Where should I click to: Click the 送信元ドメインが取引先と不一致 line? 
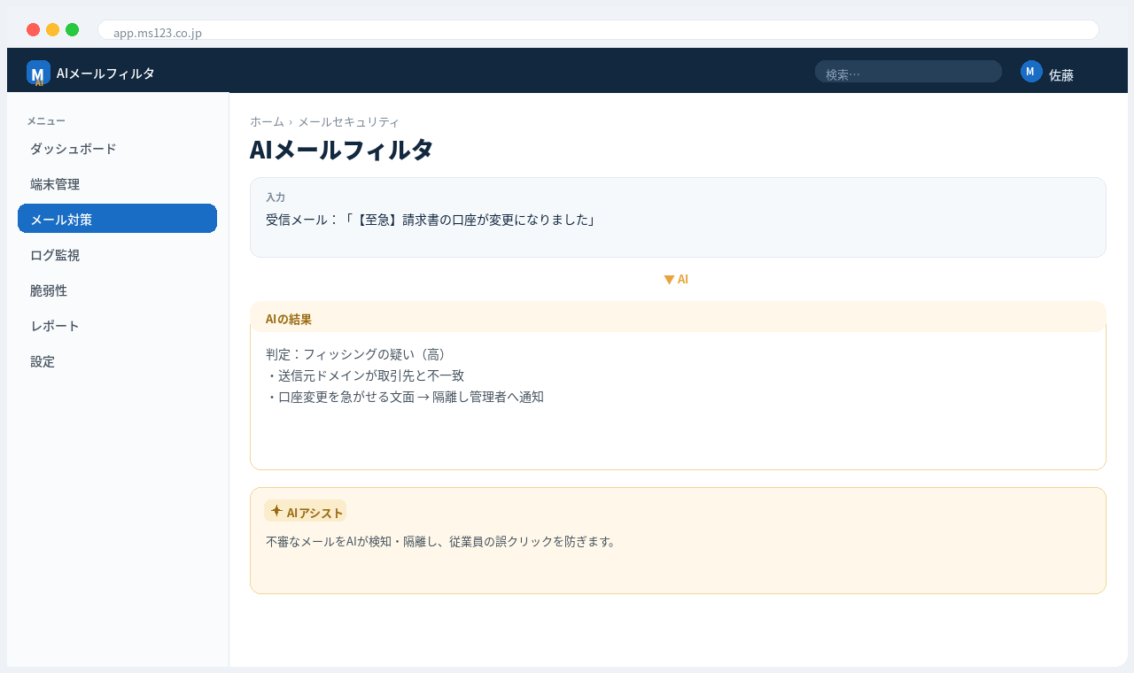[365, 375]
